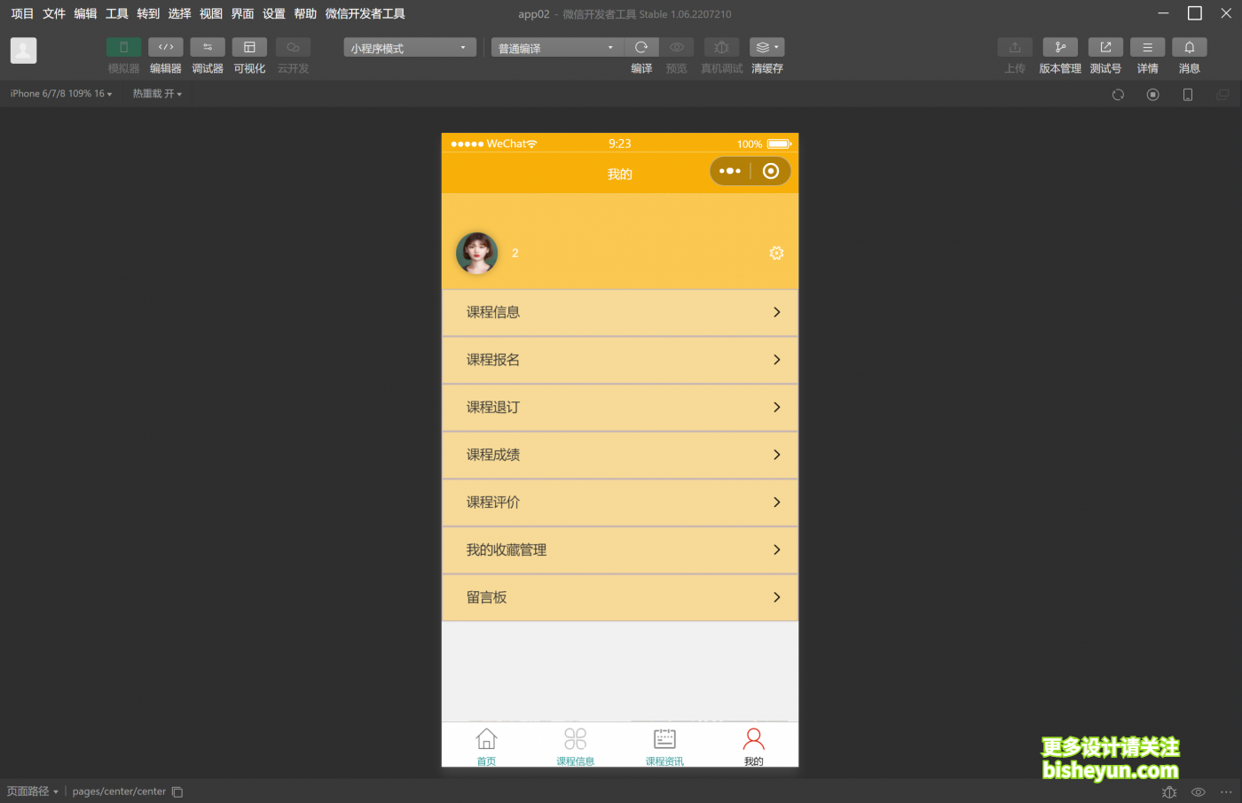Open the details icon
Screen dimensions: 1242x803
tap(1147, 47)
